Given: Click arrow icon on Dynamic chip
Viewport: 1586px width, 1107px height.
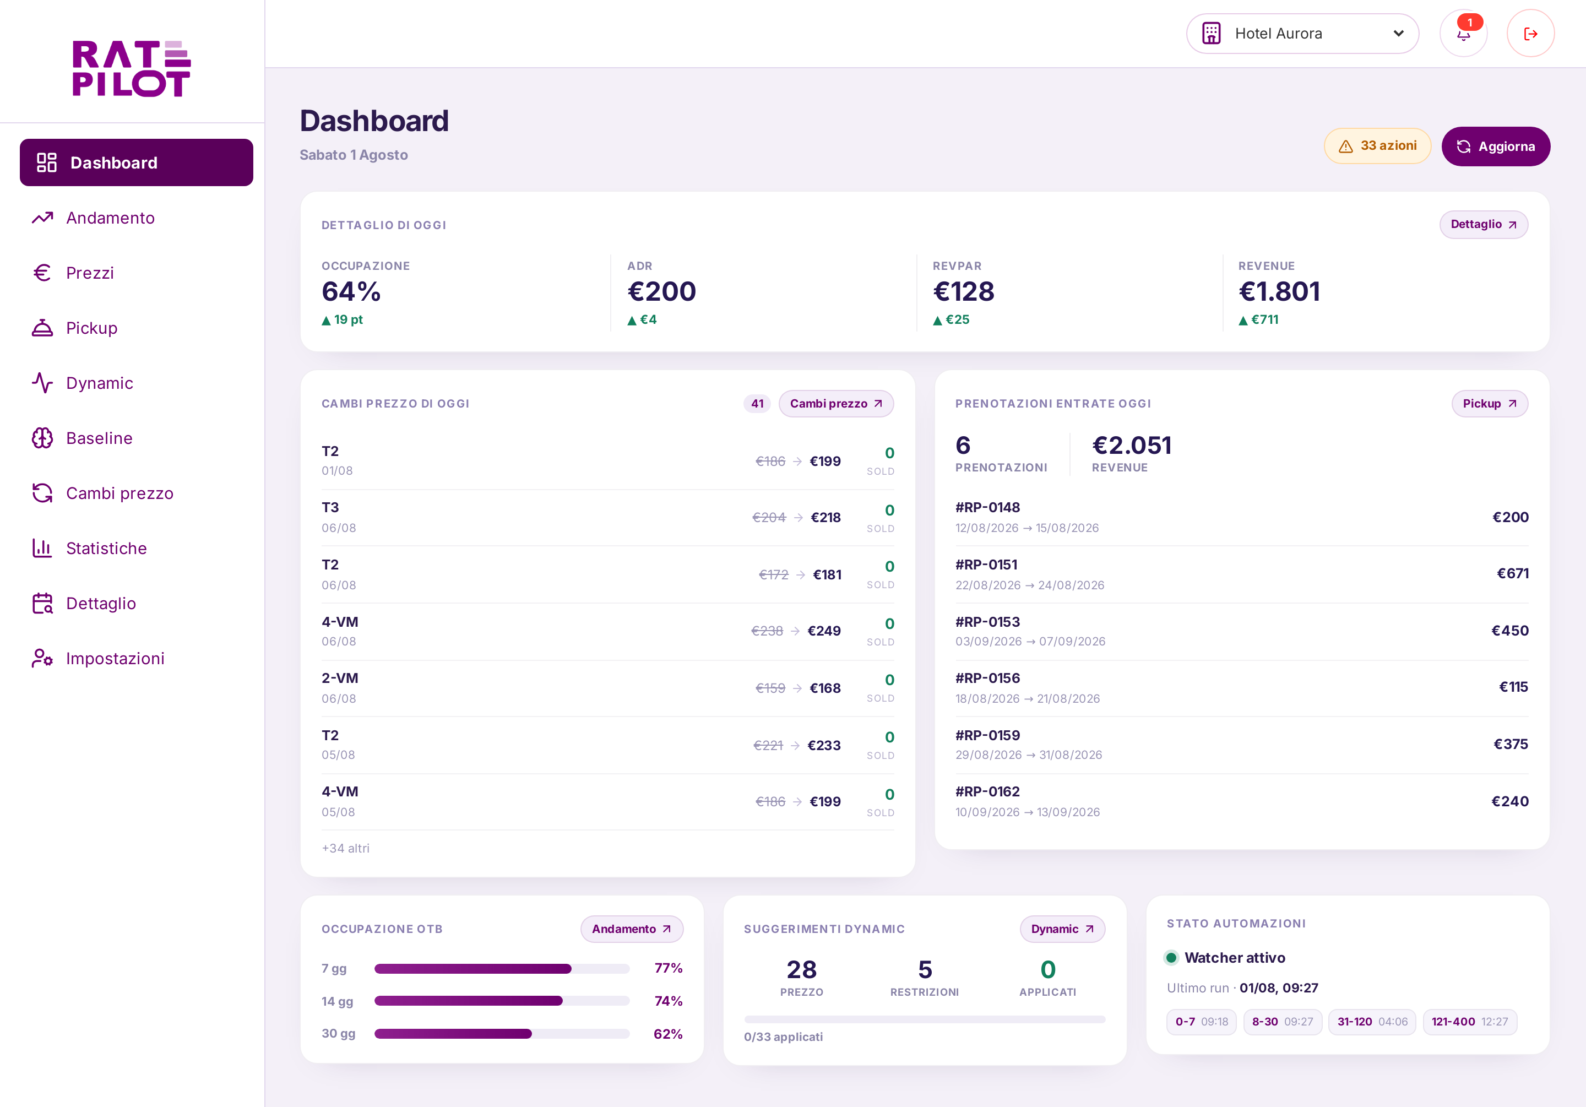Looking at the screenshot, I should tap(1089, 929).
